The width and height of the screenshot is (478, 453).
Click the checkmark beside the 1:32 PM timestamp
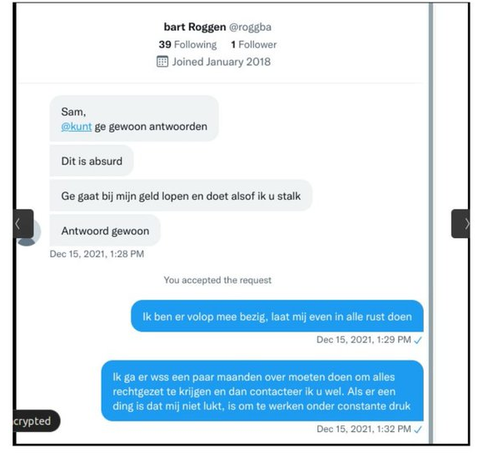(x=418, y=430)
